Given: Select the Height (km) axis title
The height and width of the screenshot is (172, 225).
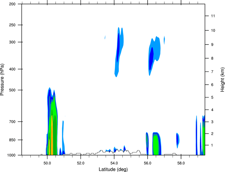Looking at the screenshot, I should tap(222, 79).
